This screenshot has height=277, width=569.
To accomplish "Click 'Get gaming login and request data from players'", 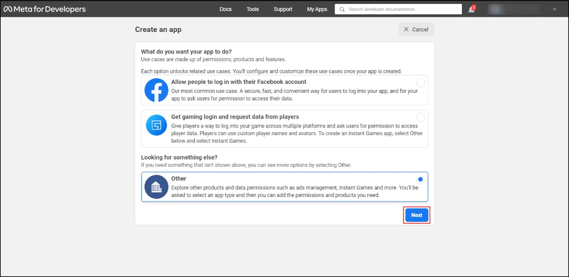I will pyautogui.click(x=235, y=117).
